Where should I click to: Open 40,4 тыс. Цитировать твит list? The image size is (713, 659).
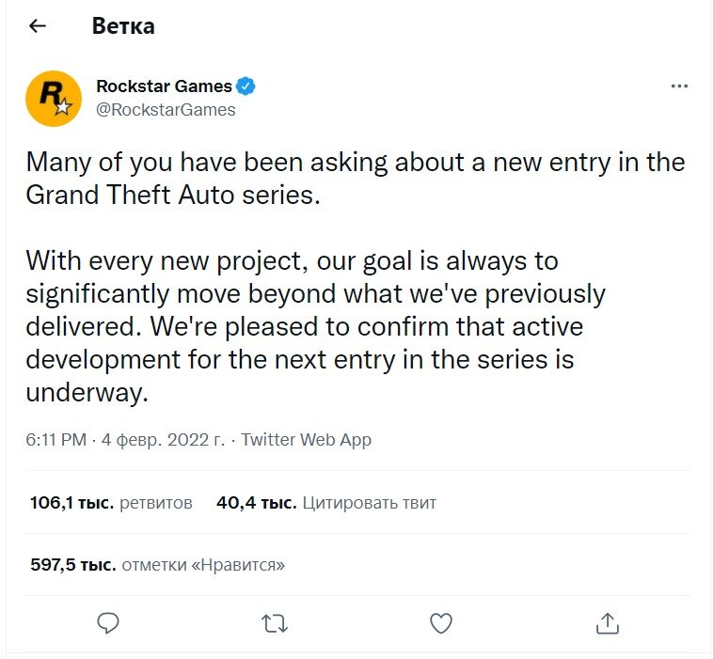click(x=326, y=503)
